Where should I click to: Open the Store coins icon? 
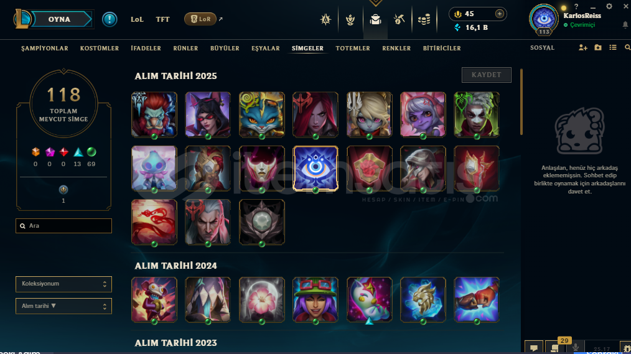pyautogui.click(x=424, y=19)
